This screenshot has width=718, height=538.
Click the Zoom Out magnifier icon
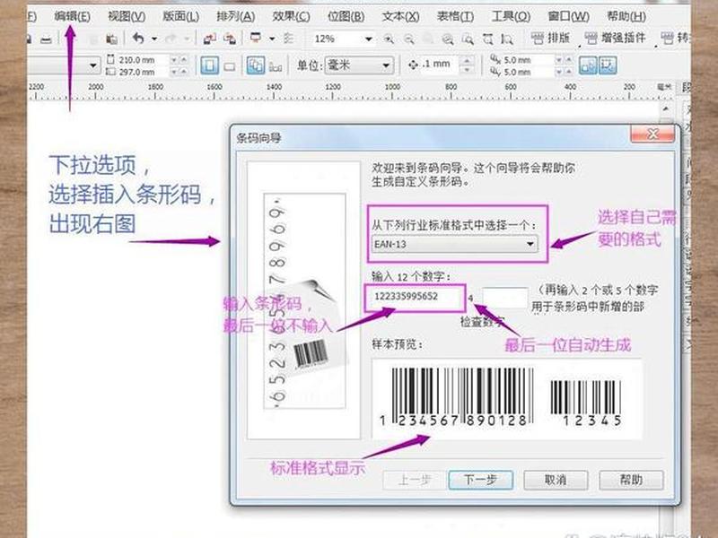(x=409, y=39)
